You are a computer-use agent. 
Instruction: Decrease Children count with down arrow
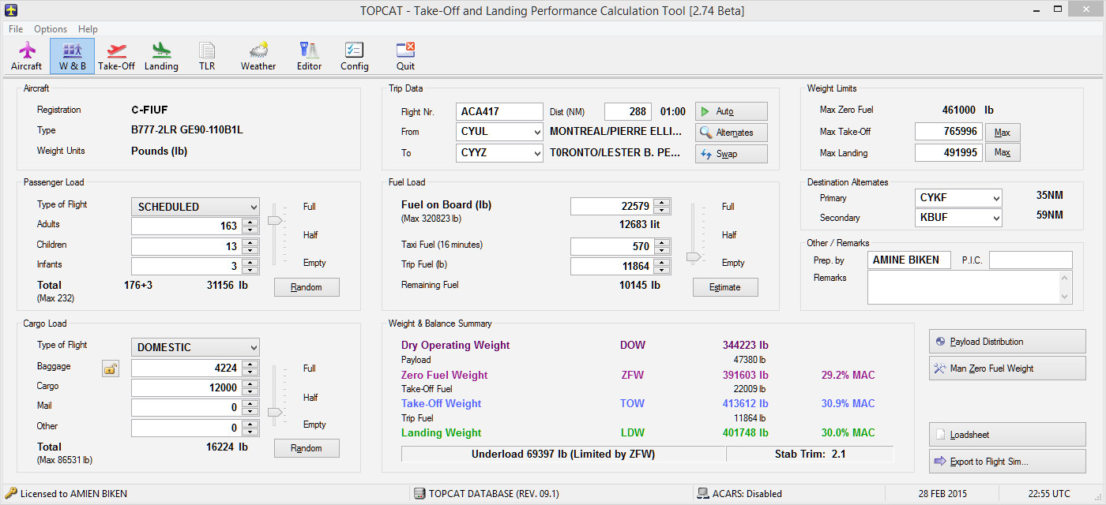250,250
